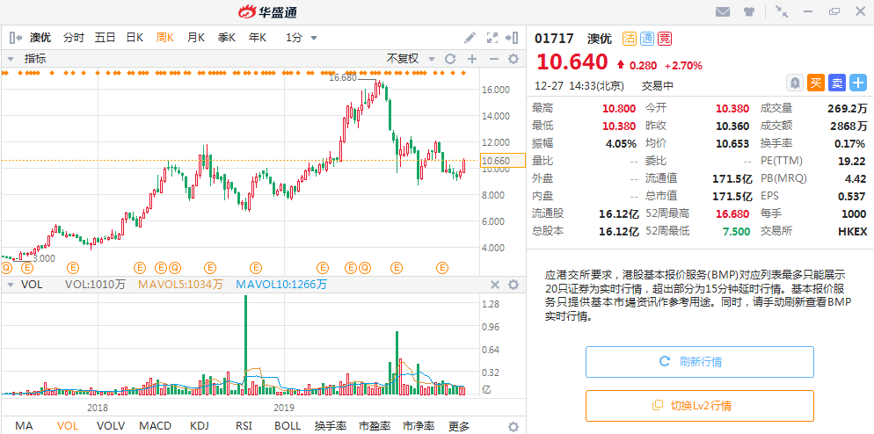Click the current price 10.640
The image size is (874, 434).
pos(572,61)
